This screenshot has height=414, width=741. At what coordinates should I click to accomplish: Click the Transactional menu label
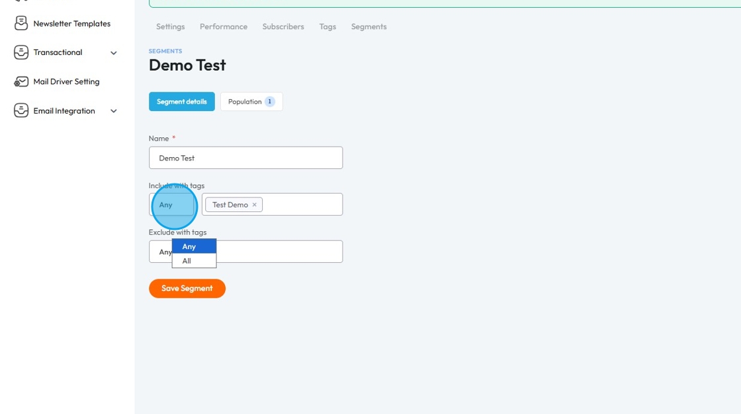[x=58, y=52]
